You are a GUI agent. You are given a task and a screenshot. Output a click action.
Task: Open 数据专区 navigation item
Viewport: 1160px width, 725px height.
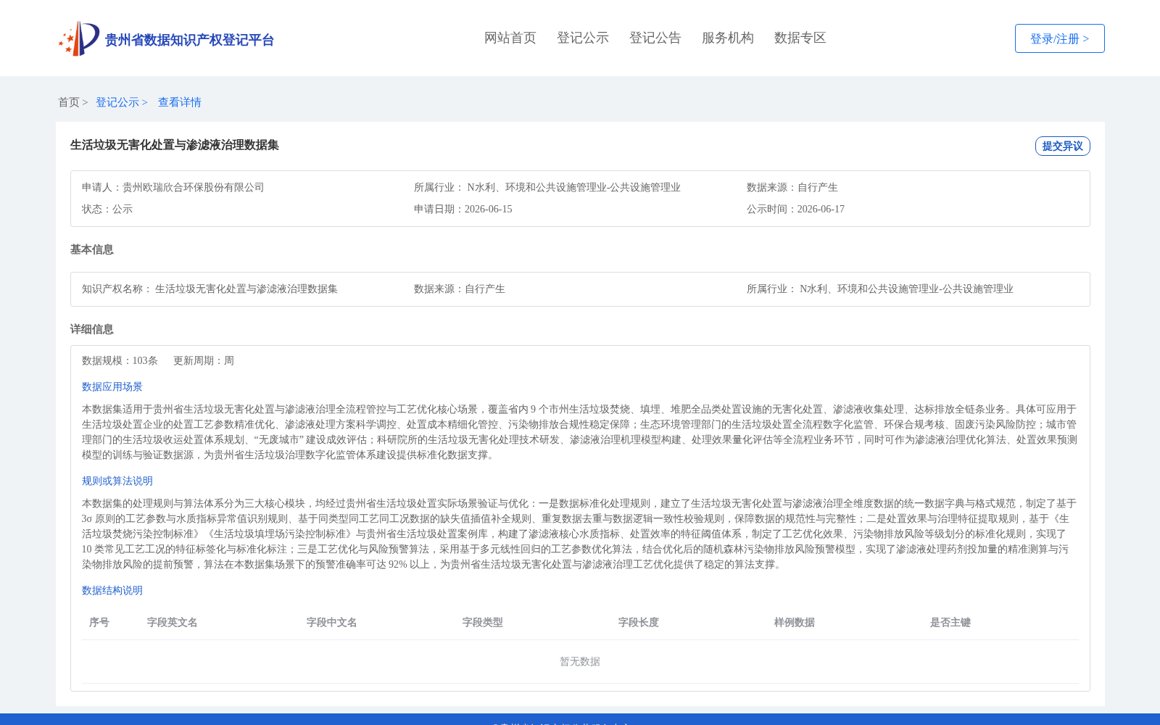click(800, 38)
